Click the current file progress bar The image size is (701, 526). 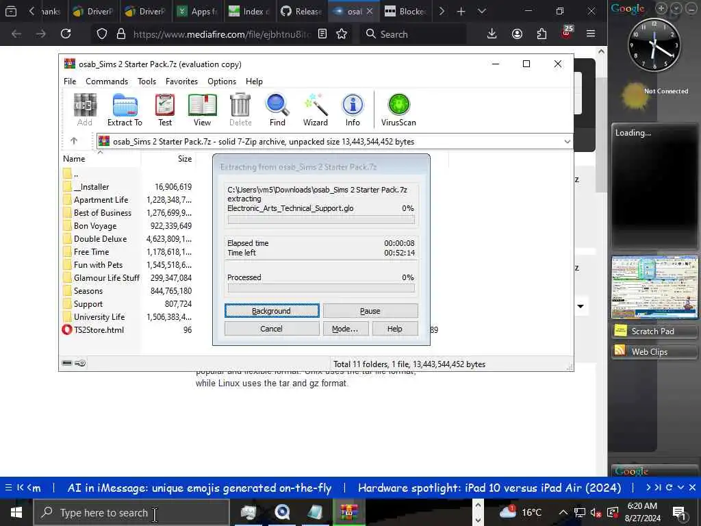click(321, 220)
